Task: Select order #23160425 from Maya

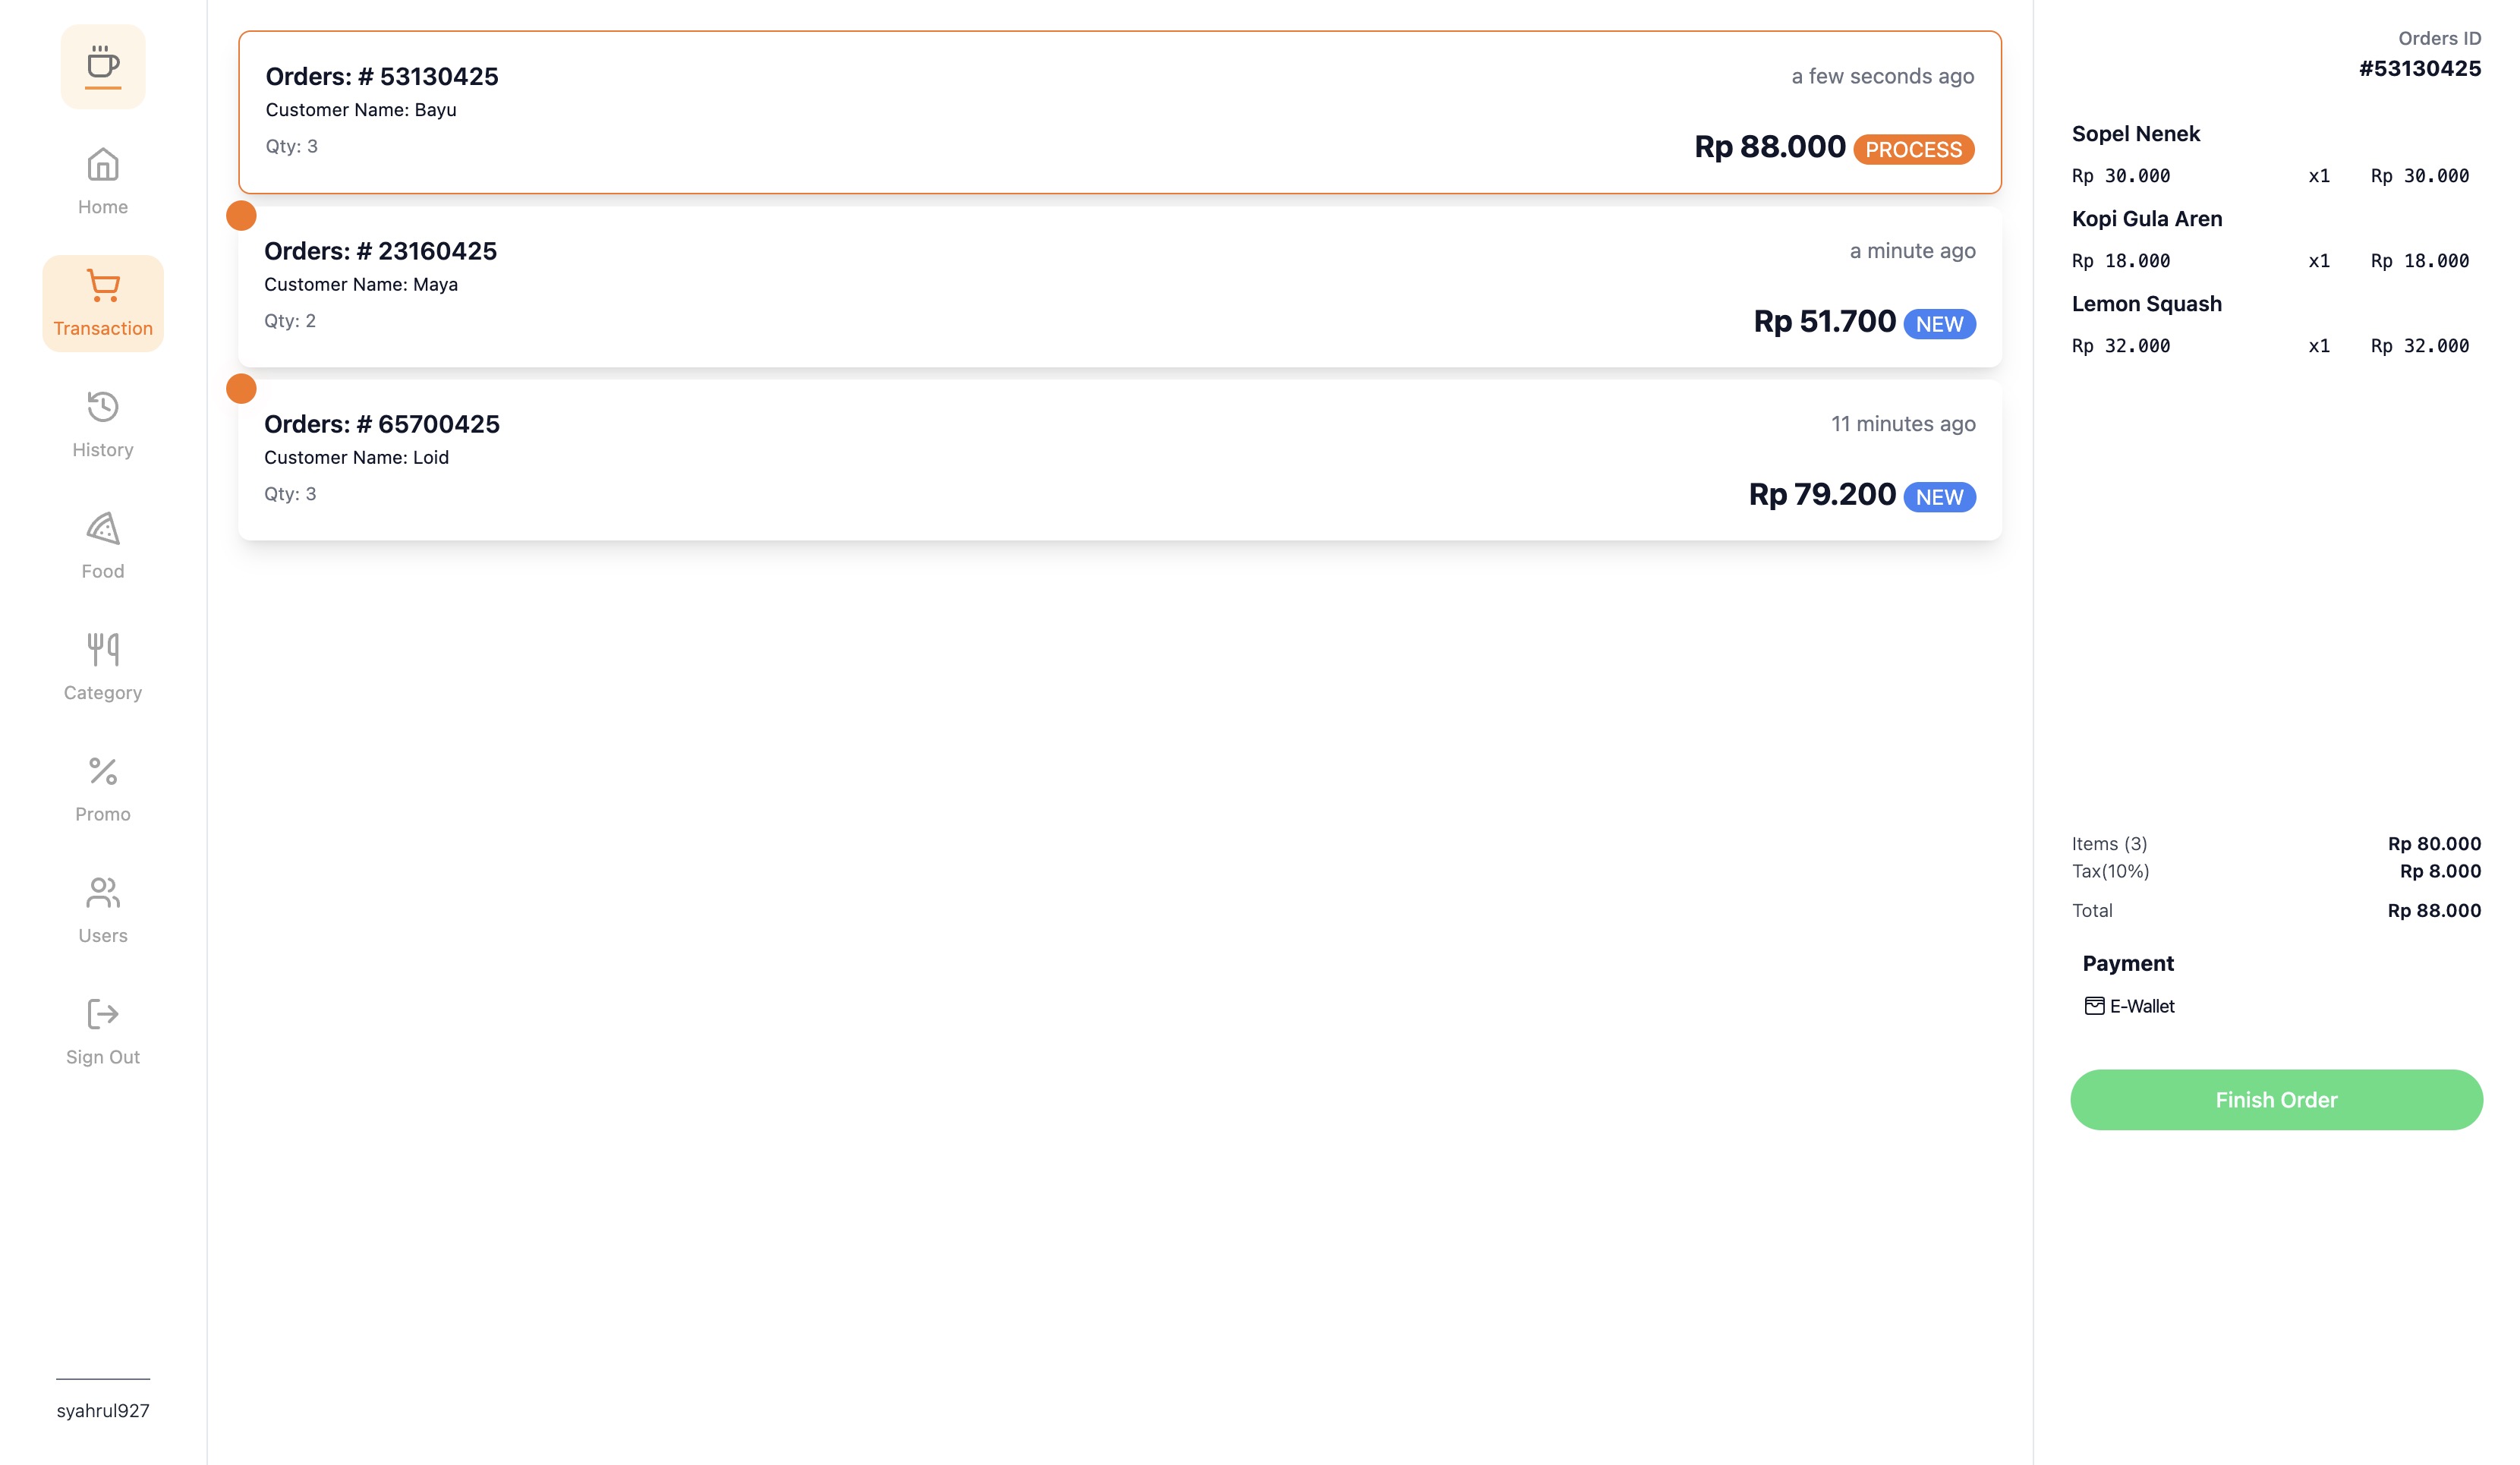Action: 1119,287
